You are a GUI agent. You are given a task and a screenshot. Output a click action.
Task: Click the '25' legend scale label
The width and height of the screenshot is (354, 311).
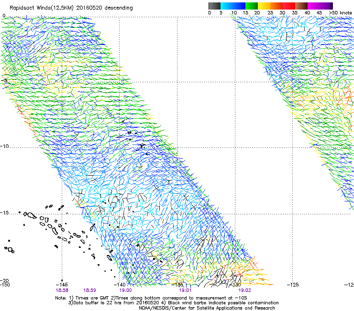pos(270,12)
